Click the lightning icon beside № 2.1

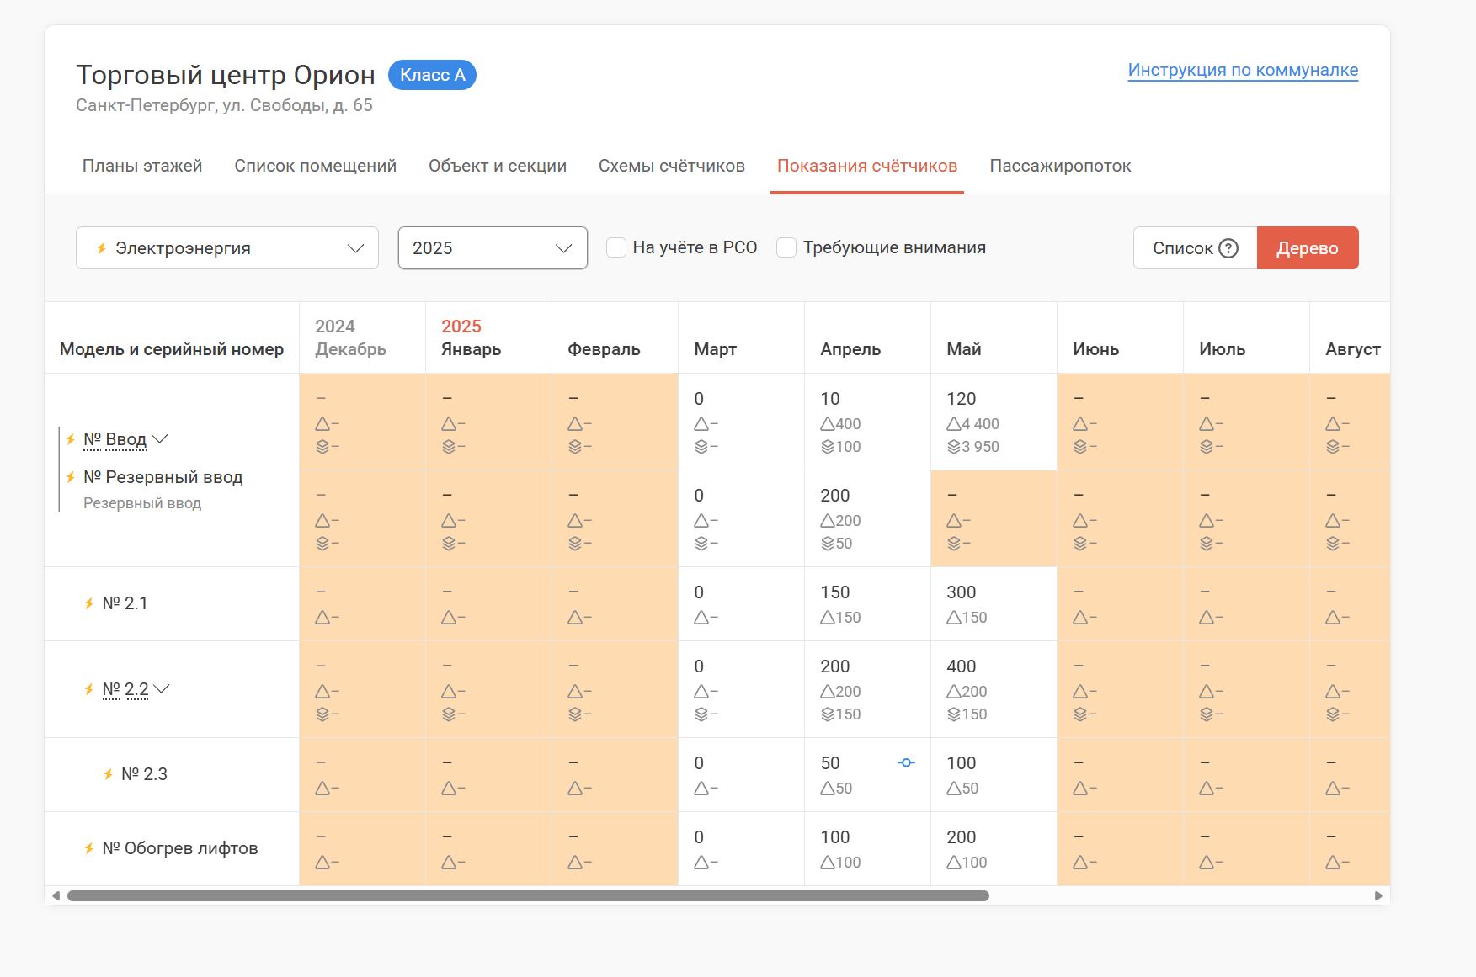click(88, 603)
